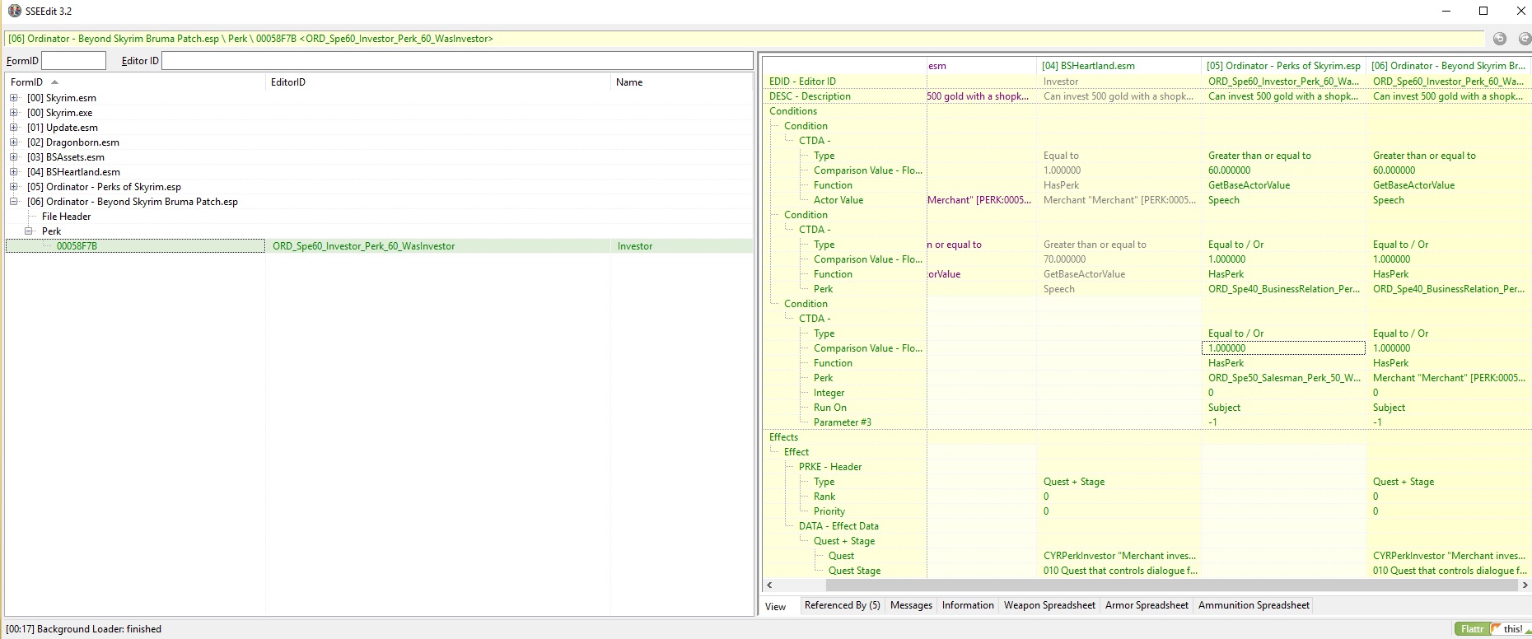
Task: Expand [05] Ordinator - Perks of Skyrim.esp
Action: tap(14, 187)
